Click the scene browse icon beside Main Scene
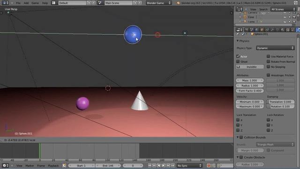The width and height of the screenshot is (300, 169). pyautogui.click(x=100, y=3)
